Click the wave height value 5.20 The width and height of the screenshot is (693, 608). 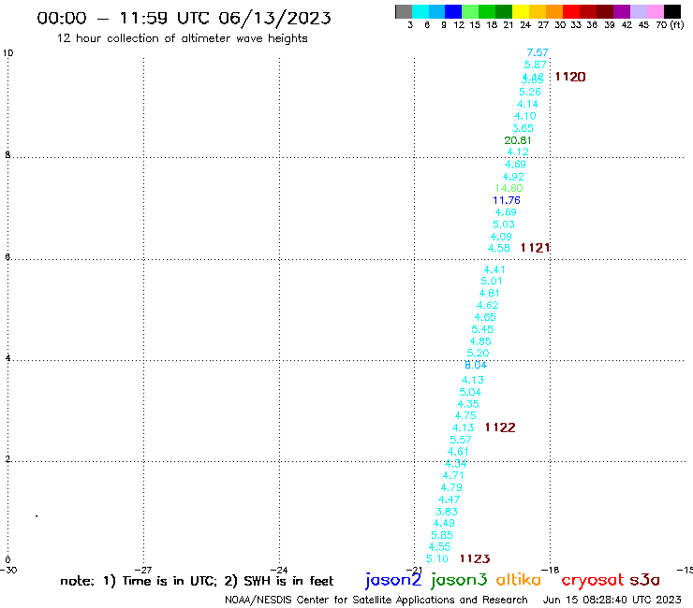[x=478, y=353]
